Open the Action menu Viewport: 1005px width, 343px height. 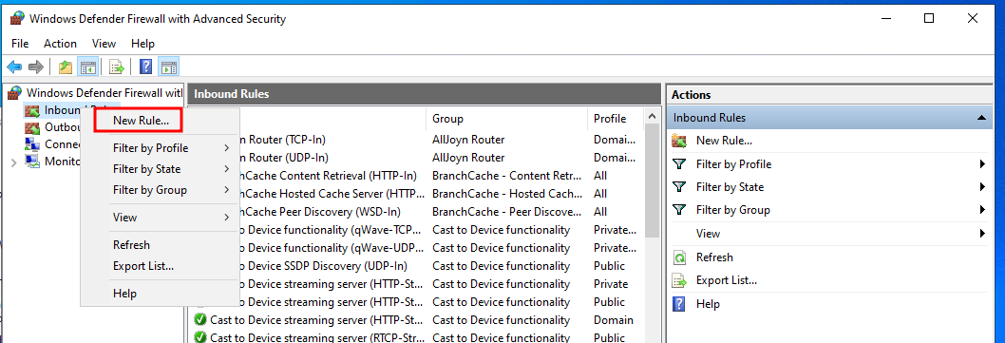(x=60, y=44)
